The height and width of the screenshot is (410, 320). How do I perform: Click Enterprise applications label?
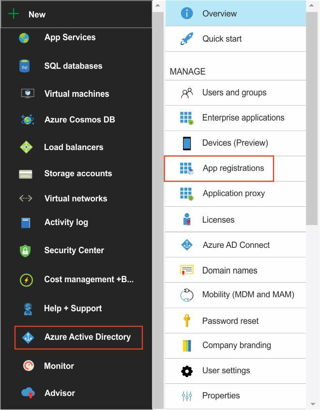click(243, 118)
